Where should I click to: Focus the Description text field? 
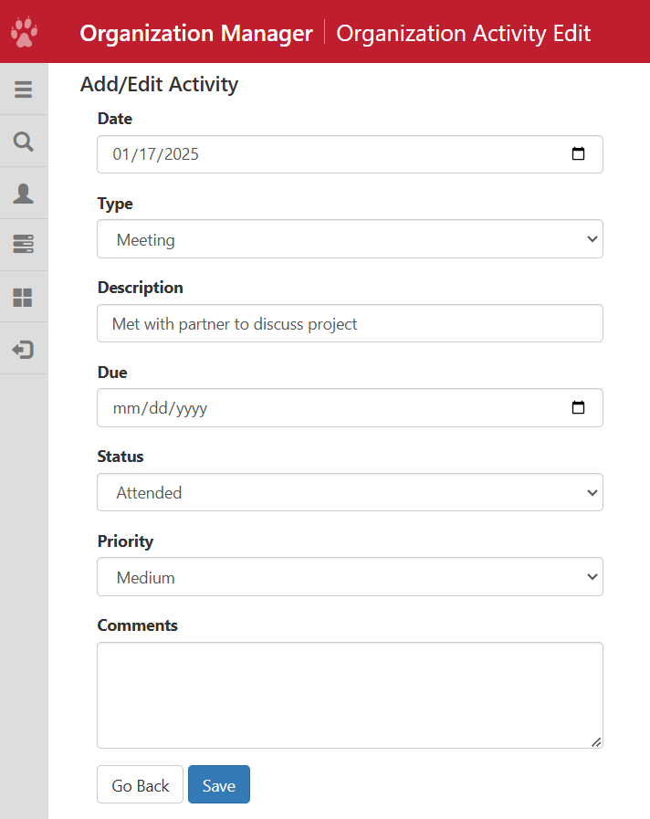tap(350, 324)
